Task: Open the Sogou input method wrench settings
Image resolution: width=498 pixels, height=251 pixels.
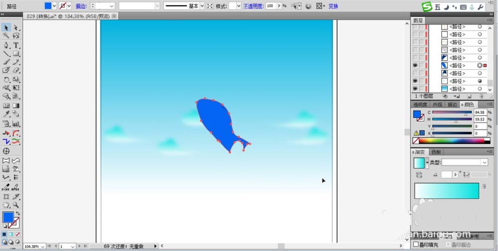Action: tap(481, 7)
